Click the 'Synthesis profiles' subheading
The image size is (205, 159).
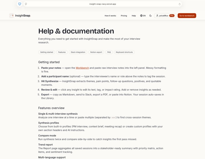coord(48,123)
